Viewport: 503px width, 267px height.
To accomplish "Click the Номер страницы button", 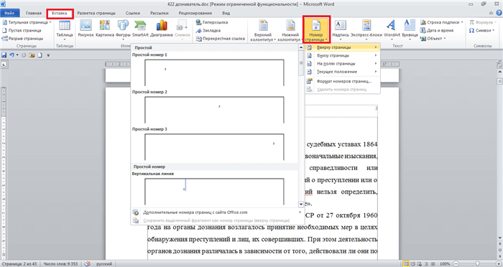I will pyautogui.click(x=316, y=29).
